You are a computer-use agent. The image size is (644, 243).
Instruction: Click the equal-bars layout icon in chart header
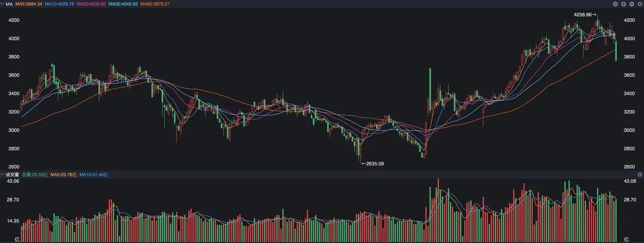pyautogui.click(x=615, y=4)
